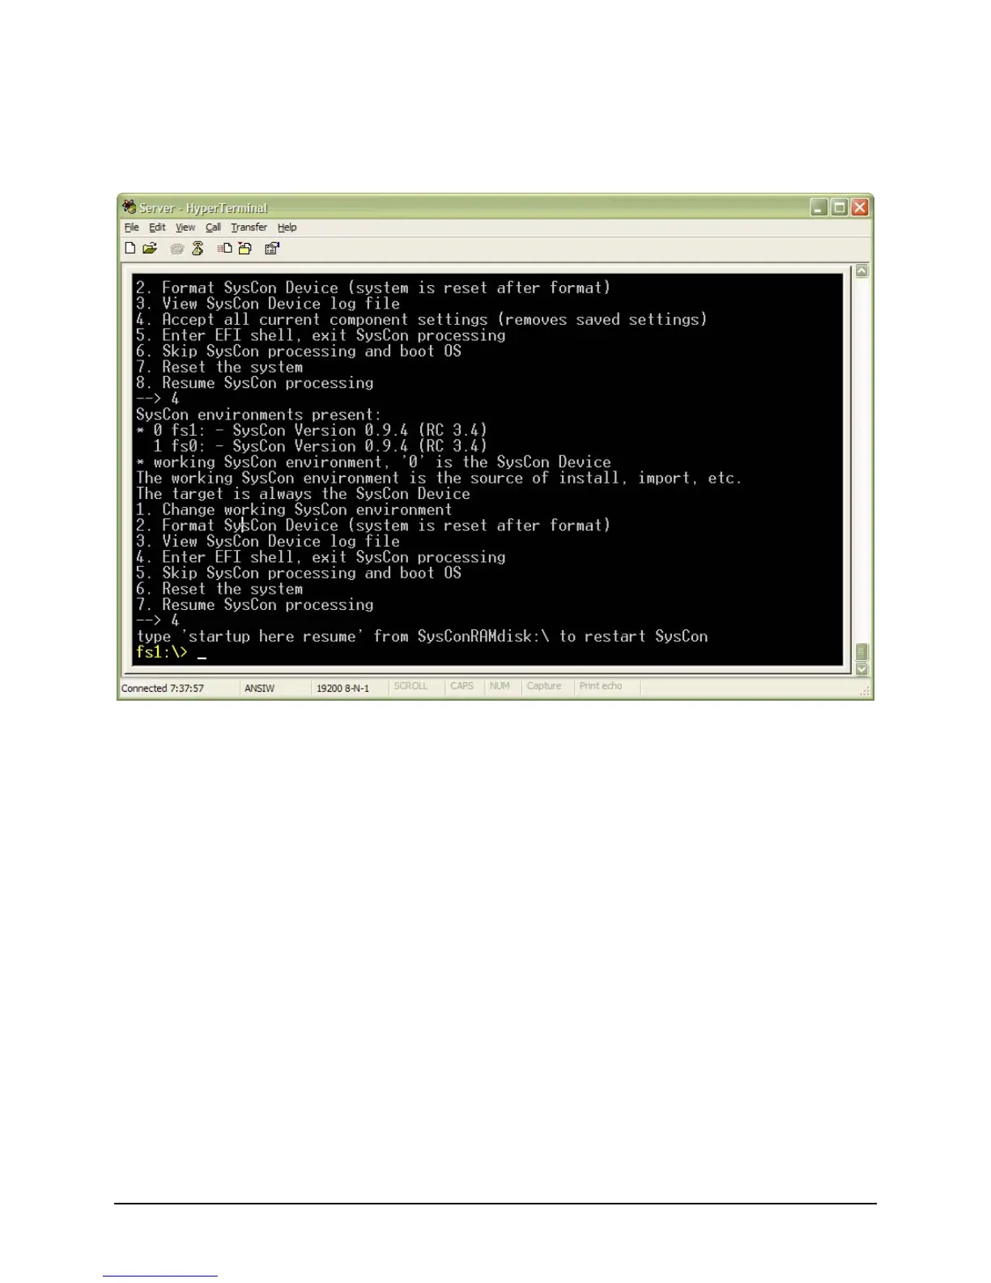
Task: Click the scroll down arrow of terminal scrollbar
Action: coord(861,669)
